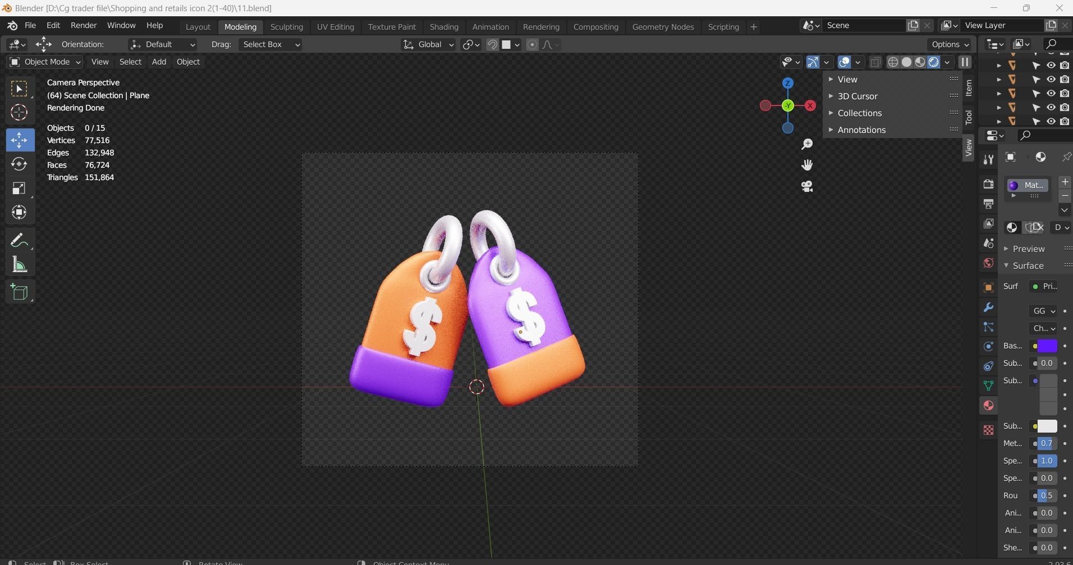This screenshot has height=565, width=1073.
Task: Open the File menu
Action: tap(30, 25)
